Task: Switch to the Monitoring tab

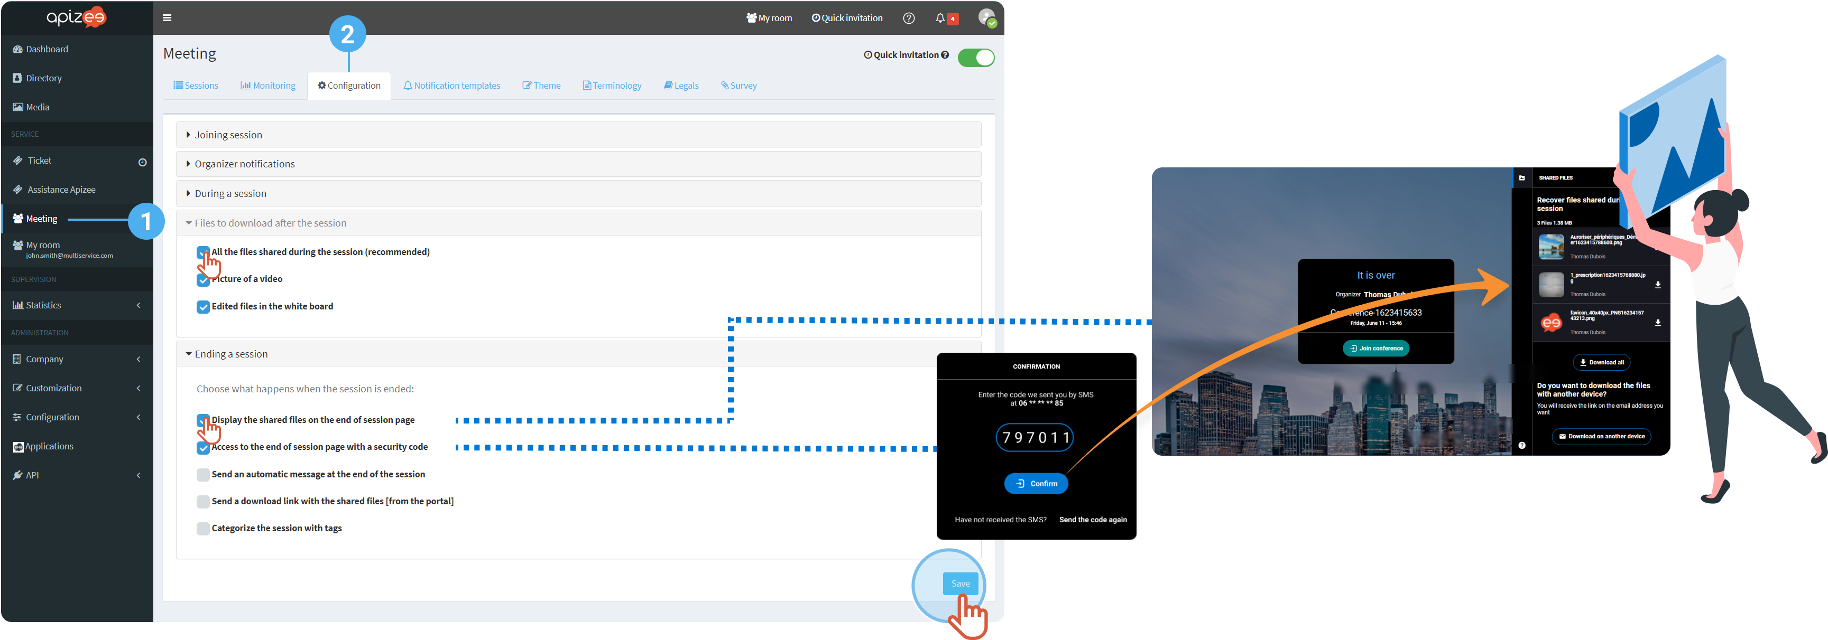Action: 267,86
